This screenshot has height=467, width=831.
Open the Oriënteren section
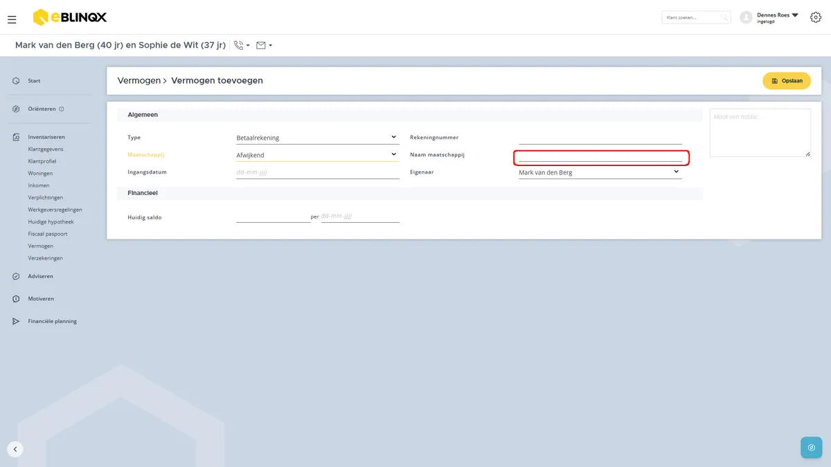[42, 109]
